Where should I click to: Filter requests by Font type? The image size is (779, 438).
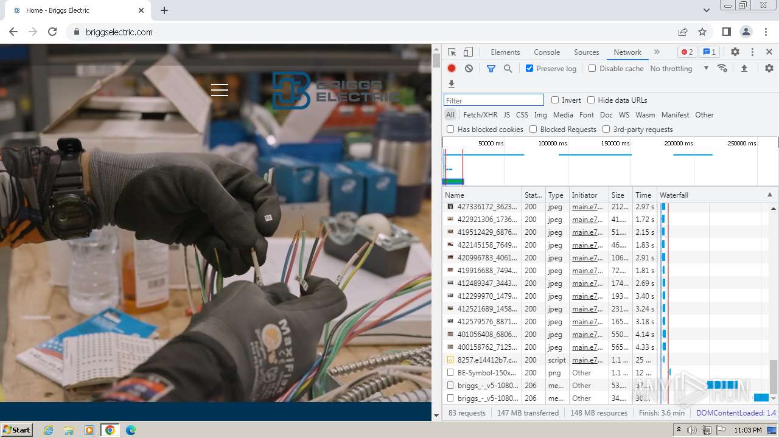(587, 115)
